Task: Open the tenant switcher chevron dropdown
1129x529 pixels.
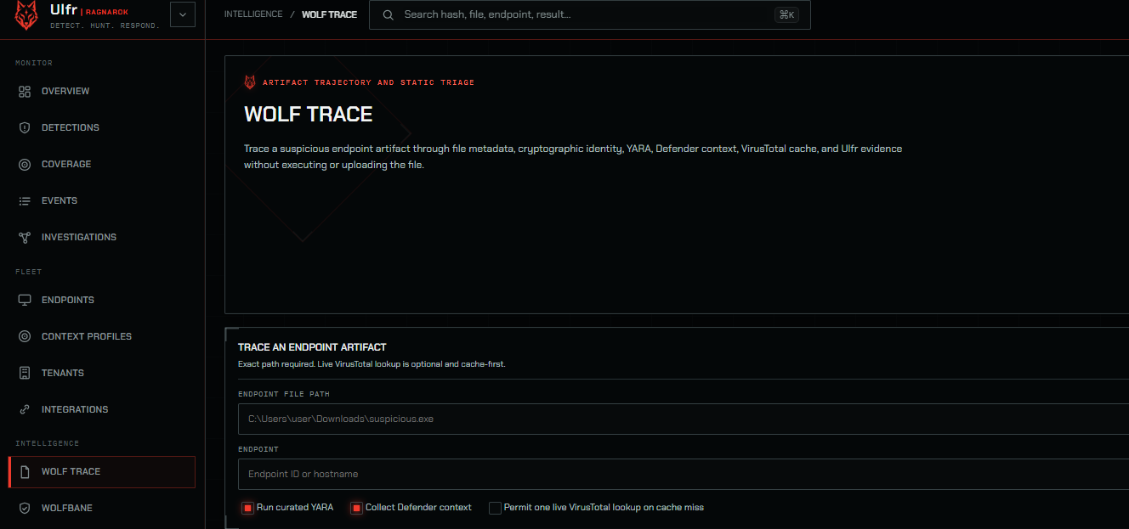Action: [x=183, y=14]
